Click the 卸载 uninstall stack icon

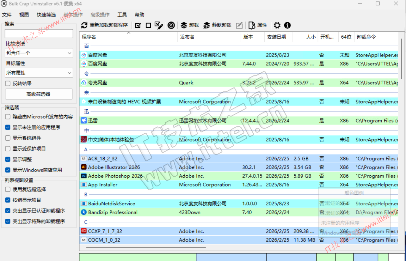click(x=184, y=25)
